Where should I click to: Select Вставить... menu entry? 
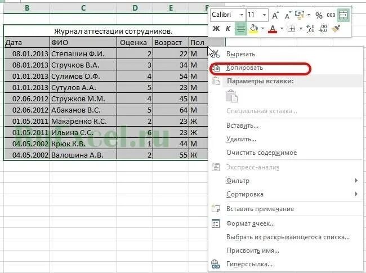pos(286,126)
